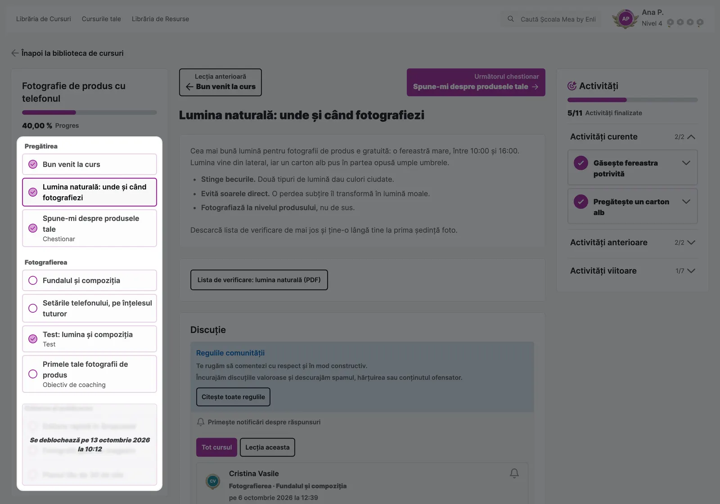The image size is (720, 504).
Task: Toggle completion circle for Fundalul și compoziția
Action: pyautogui.click(x=33, y=280)
